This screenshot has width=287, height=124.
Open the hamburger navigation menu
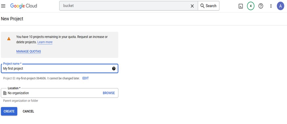pos(3,6)
